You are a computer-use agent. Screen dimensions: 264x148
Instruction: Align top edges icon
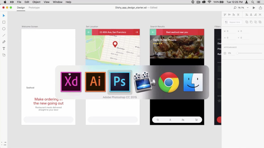[x=225, y=15]
